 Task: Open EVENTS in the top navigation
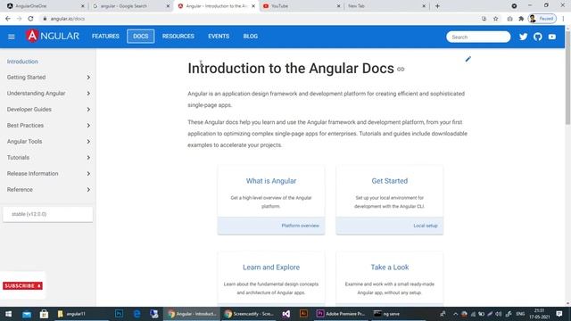click(219, 37)
